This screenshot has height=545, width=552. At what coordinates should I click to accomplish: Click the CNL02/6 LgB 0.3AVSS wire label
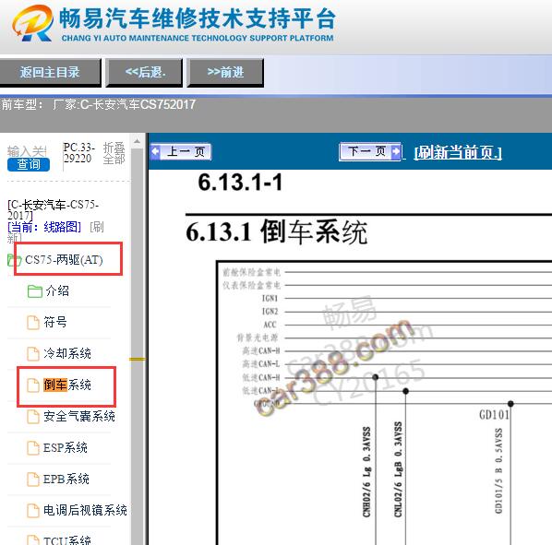[x=398, y=469]
